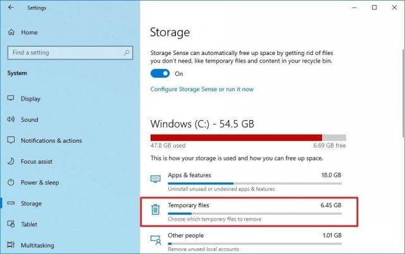Turn off the Storage Sense toggle
The height and width of the screenshot is (254, 405).
[160, 73]
